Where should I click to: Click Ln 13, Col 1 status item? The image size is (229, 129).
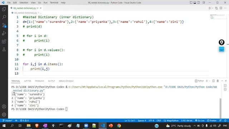point(130,120)
